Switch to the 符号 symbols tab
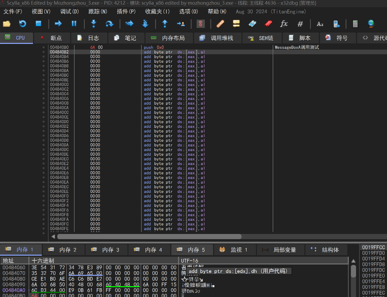The height and width of the screenshot is (297, 387). tap(338, 38)
